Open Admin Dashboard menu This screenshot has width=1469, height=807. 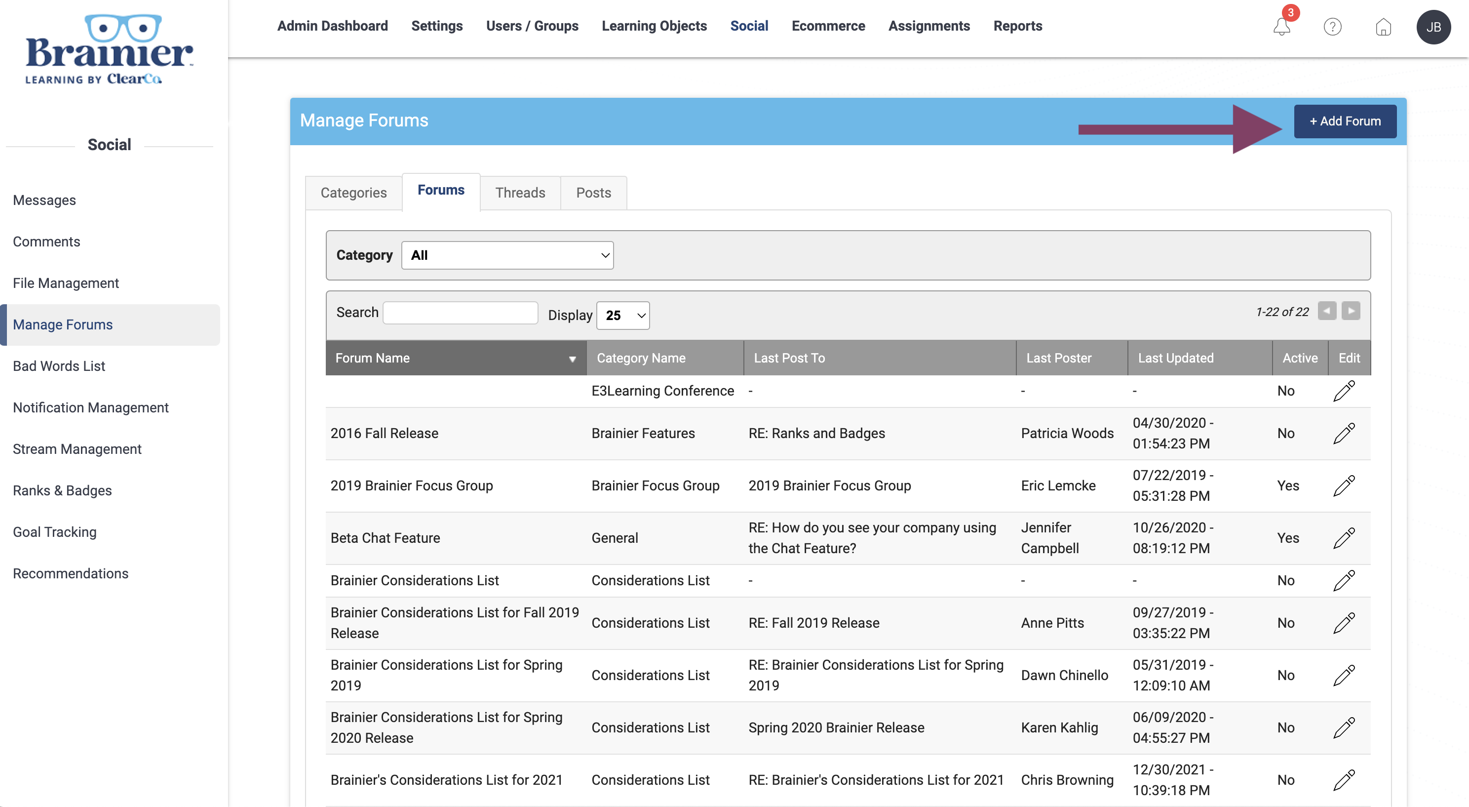tap(333, 26)
